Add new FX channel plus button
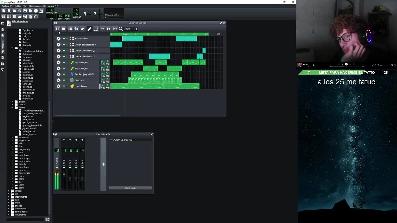The width and height of the screenshot is (397, 223). tap(103, 164)
